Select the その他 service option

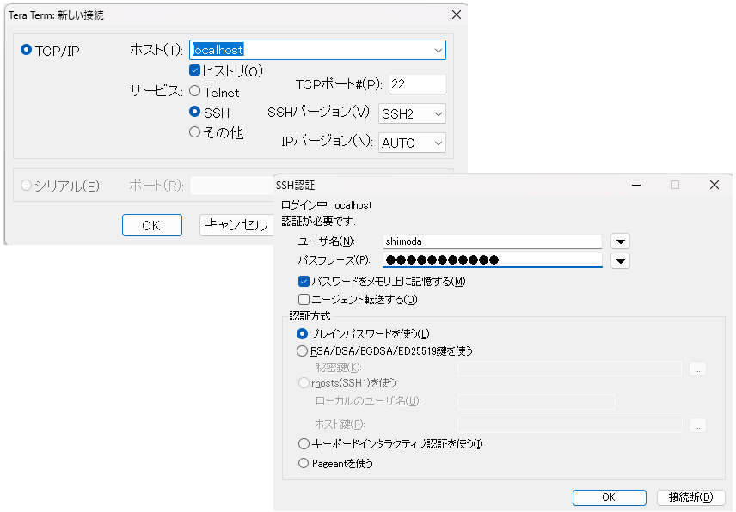tap(195, 132)
